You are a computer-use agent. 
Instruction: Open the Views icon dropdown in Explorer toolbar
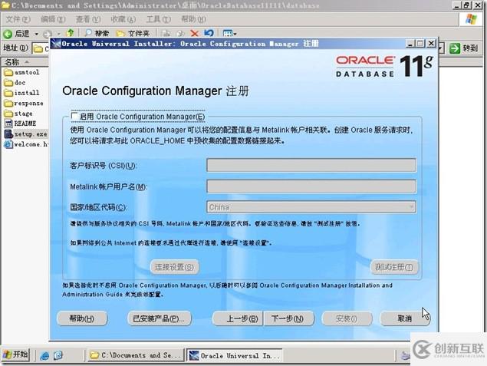click(229, 33)
